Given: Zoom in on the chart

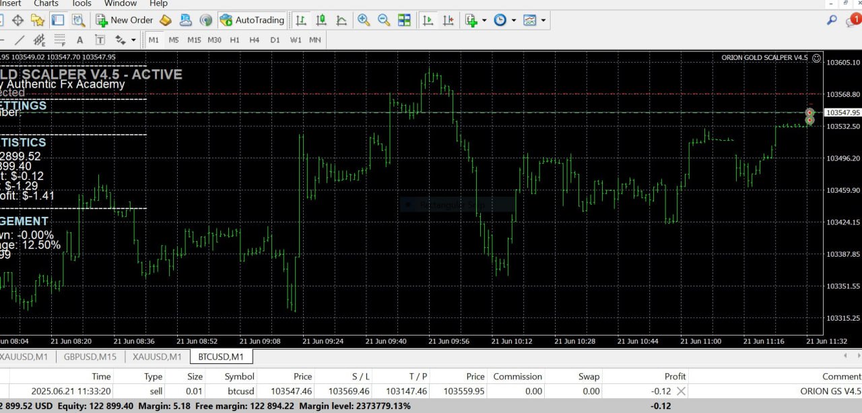Looking at the screenshot, I should pos(364,20).
